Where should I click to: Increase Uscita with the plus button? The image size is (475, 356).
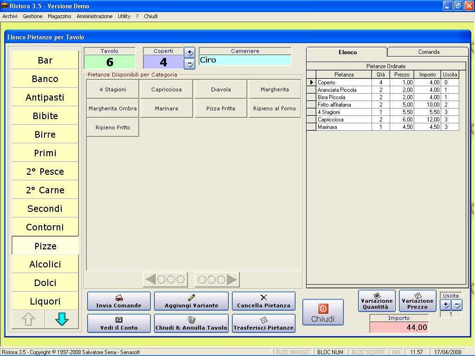pos(446,305)
